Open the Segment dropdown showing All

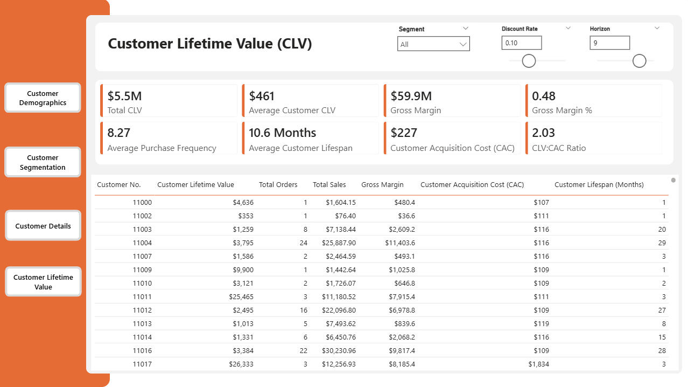(433, 44)
